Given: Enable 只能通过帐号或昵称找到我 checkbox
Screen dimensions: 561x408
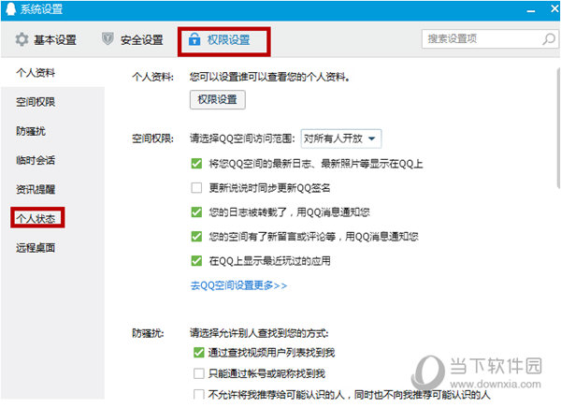Looking at the screenshot, I should point(198,373).
